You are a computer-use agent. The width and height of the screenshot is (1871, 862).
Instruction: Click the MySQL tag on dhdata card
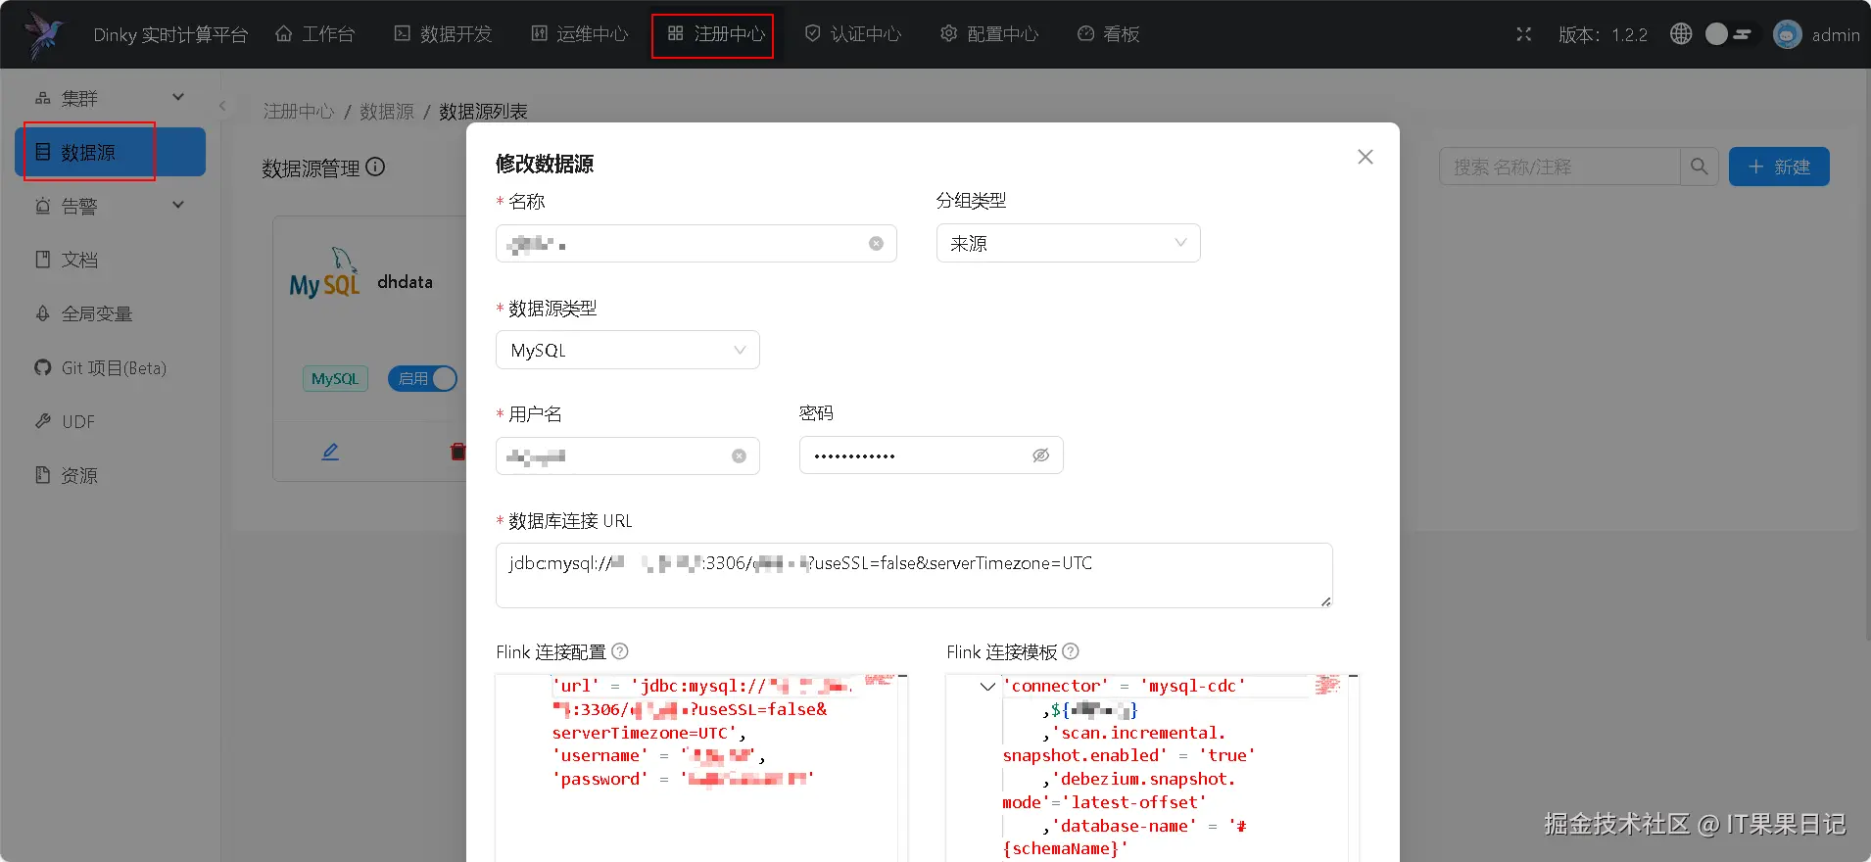coord(335,379)
